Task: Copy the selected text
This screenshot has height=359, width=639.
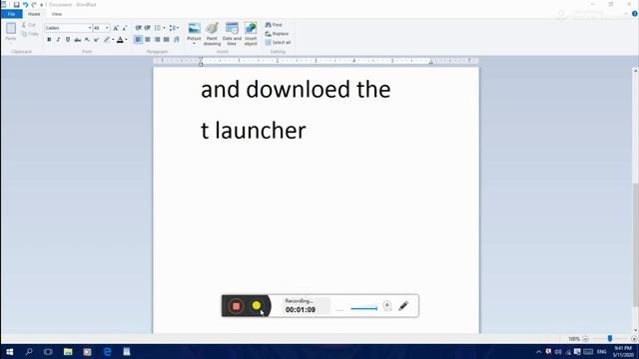Action: [x=30, y=34]
